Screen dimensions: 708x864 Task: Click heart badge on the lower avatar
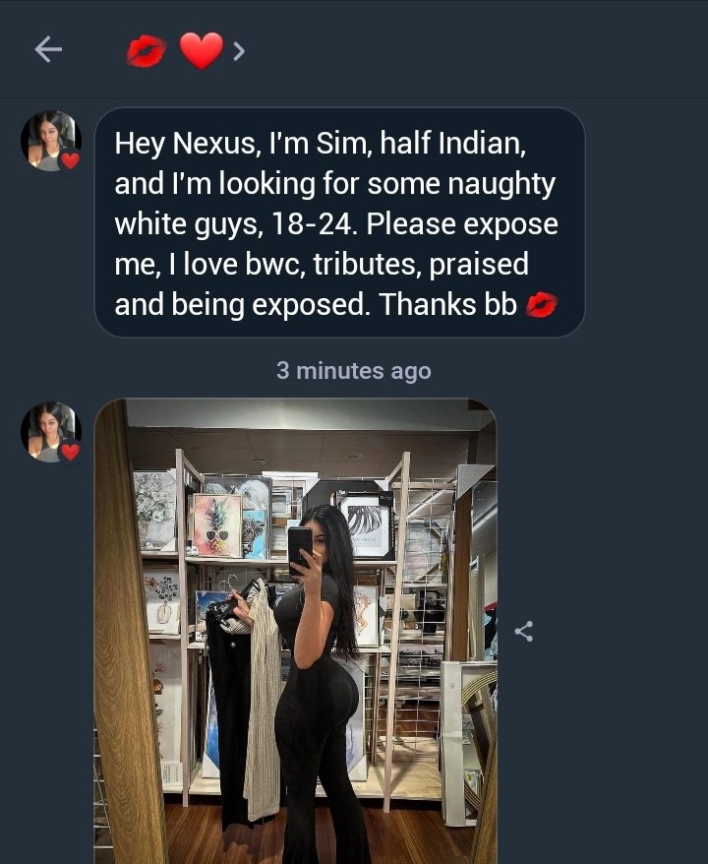pyautogui.click(x=70, y=452)
